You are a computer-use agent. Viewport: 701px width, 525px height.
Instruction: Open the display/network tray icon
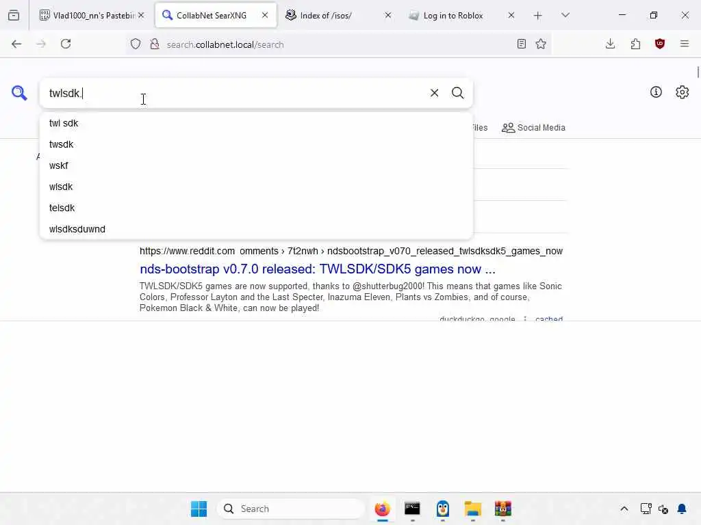click(x=646, y=509)
